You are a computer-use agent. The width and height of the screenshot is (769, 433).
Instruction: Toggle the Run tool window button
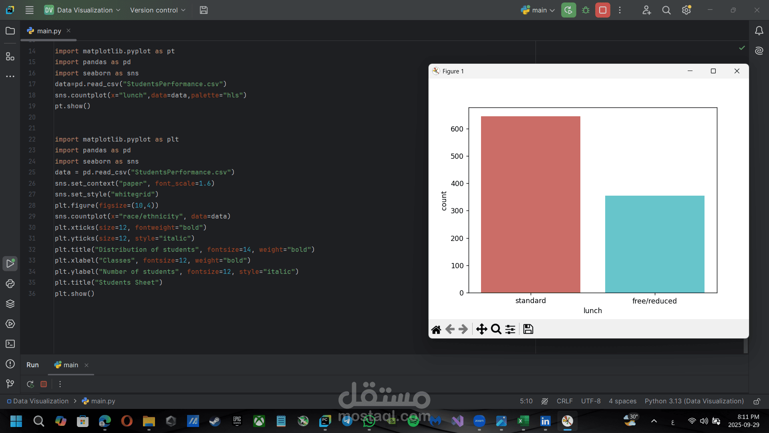click(x=10, y=264)
